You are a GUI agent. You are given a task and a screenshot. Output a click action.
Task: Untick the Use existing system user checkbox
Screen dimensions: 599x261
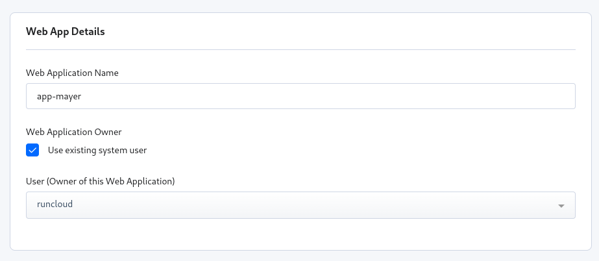(x=32, y=151)
